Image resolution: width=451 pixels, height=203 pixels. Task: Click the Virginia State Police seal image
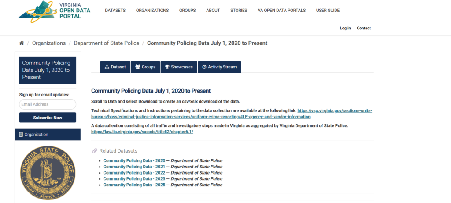[47, 173]
